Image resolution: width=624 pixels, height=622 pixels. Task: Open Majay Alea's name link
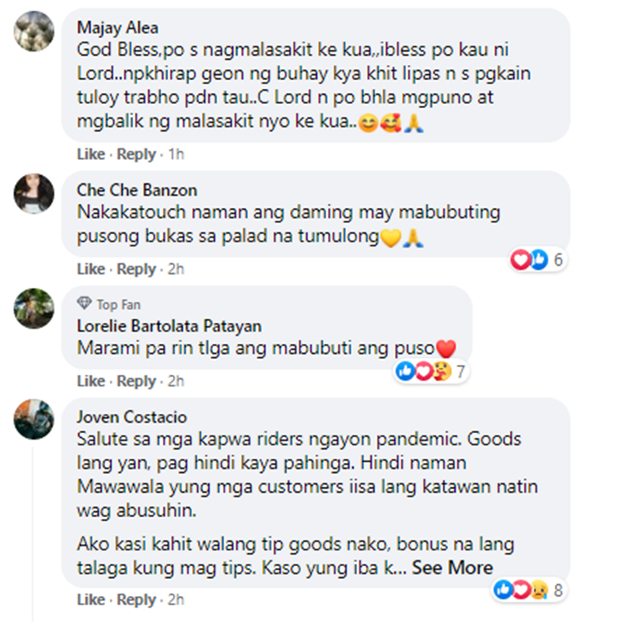118,27
